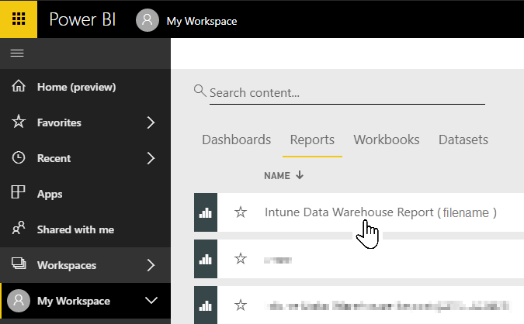Click the search magnifier icon

click(200, 91)
